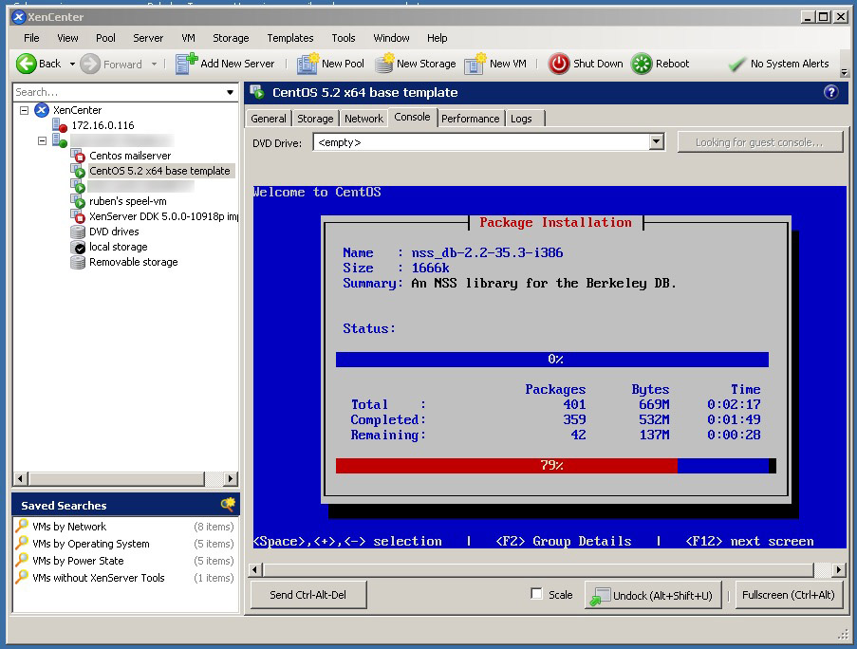Open the Tools menu

344,38
